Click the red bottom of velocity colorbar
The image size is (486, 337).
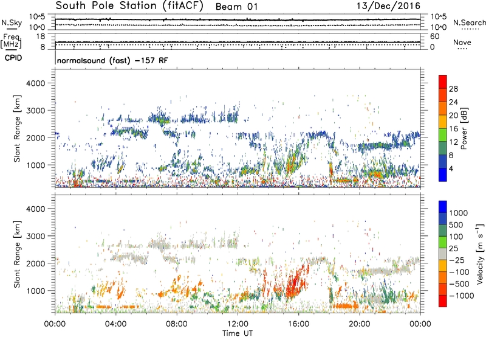[443, 301]
